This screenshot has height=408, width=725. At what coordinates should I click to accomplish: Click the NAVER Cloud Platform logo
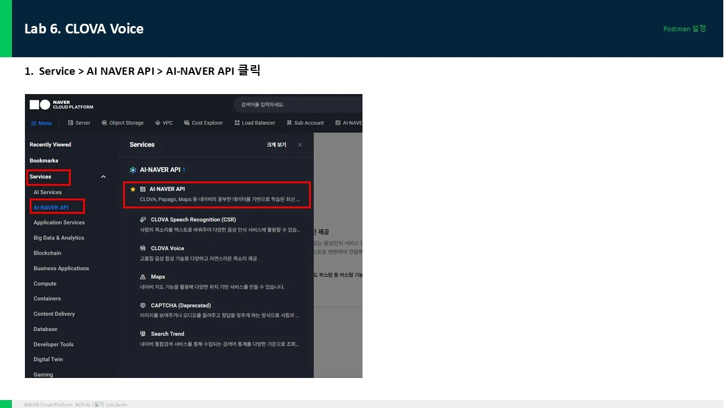61,104
